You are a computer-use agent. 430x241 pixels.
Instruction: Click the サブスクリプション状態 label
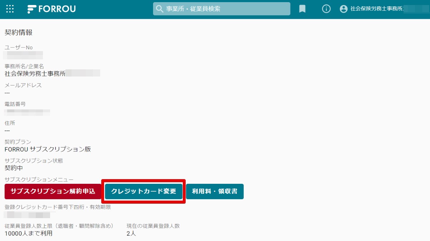(34, 161)
